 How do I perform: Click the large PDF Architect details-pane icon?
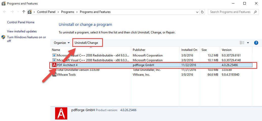coord(61,113)
